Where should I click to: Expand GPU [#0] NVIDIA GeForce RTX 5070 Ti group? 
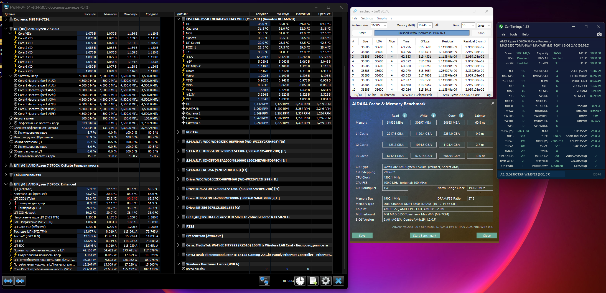[x=178, y=217]
